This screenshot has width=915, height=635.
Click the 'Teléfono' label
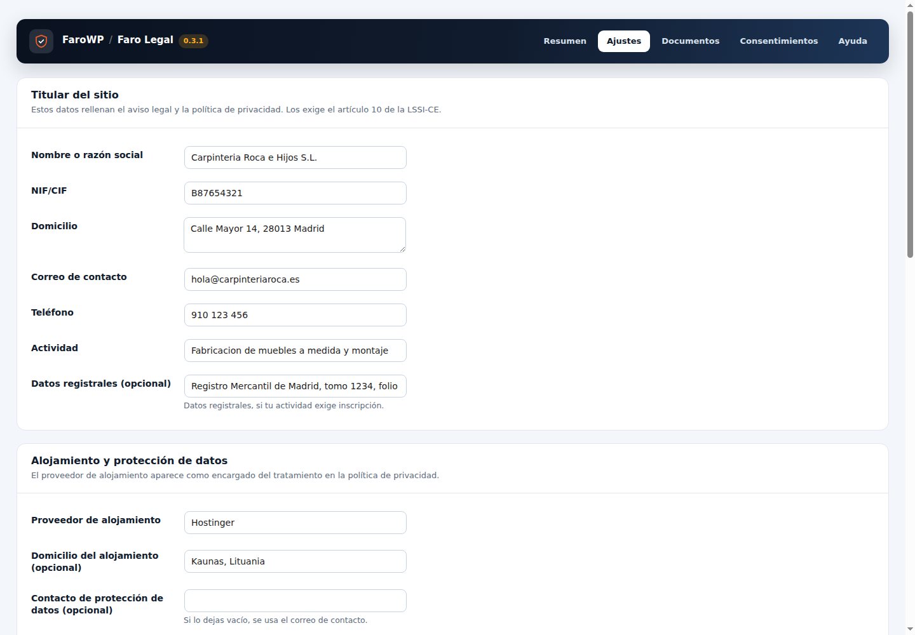(x=52, y=312)
